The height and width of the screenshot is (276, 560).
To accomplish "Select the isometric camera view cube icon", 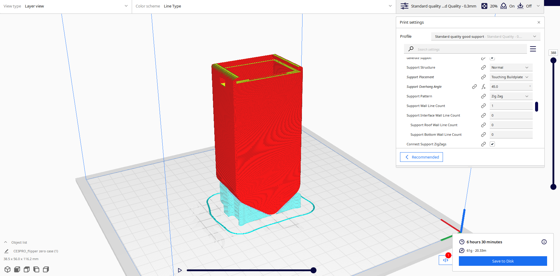I will click(8, 269).
